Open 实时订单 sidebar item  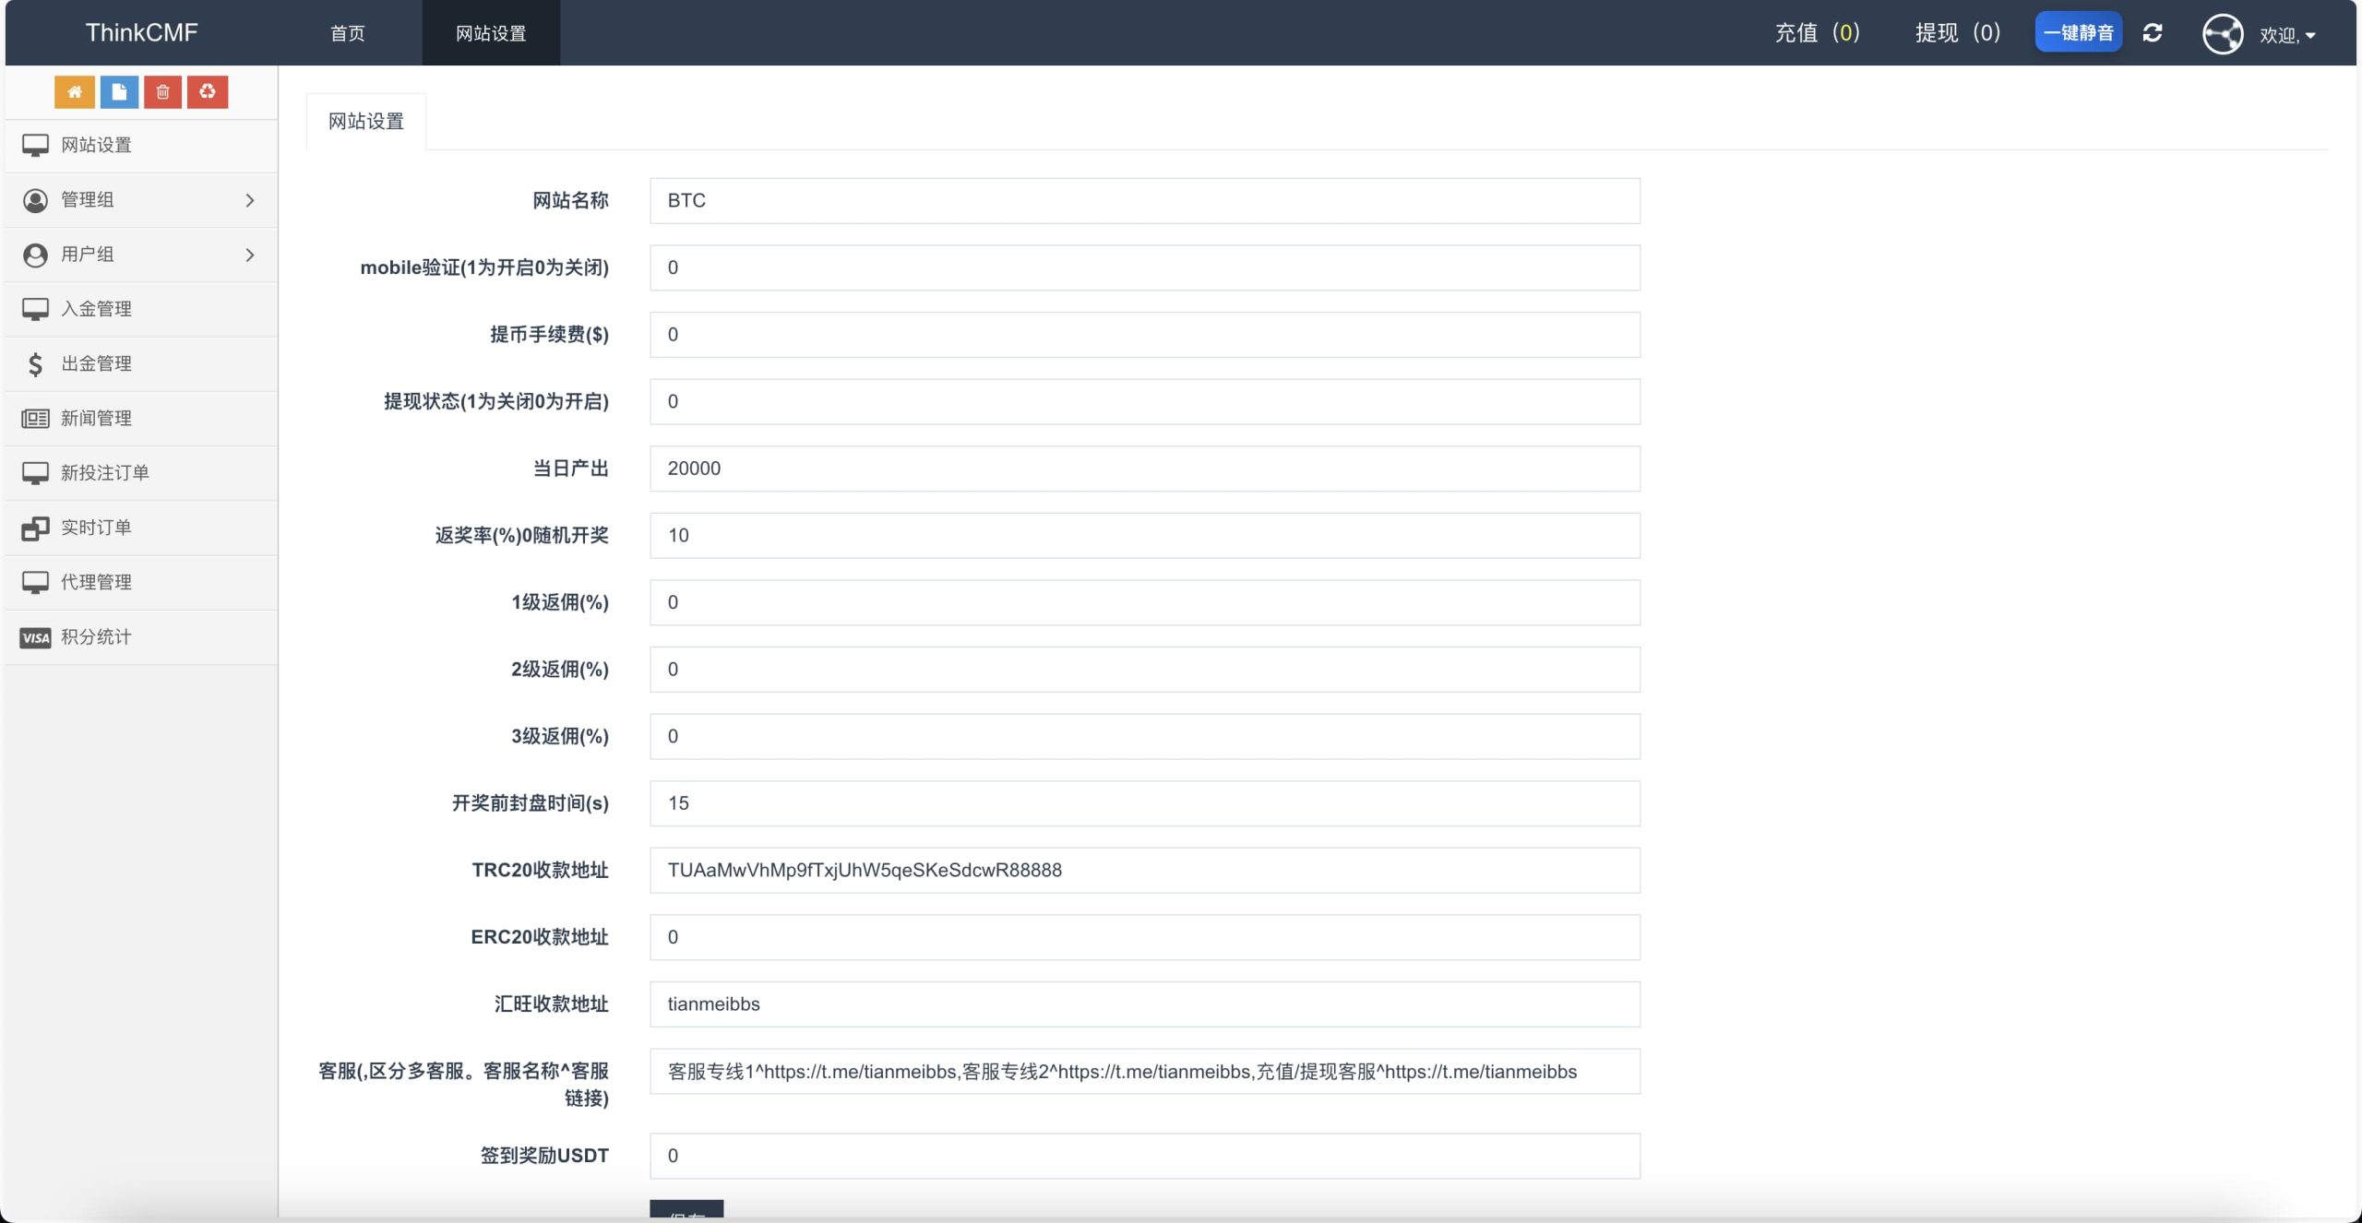pos(96,528)
